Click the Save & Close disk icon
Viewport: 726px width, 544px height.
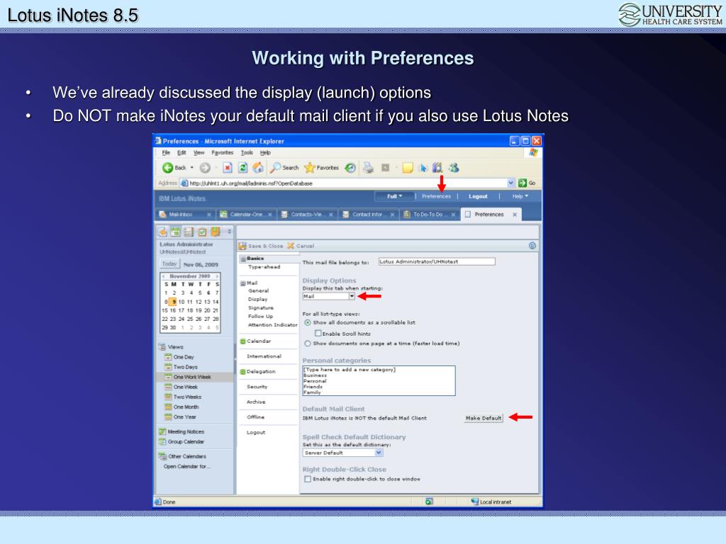coord(242,246)
